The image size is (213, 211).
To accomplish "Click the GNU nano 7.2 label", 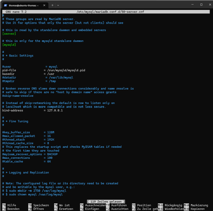I will pyautogui.click(x=16, y=12).
